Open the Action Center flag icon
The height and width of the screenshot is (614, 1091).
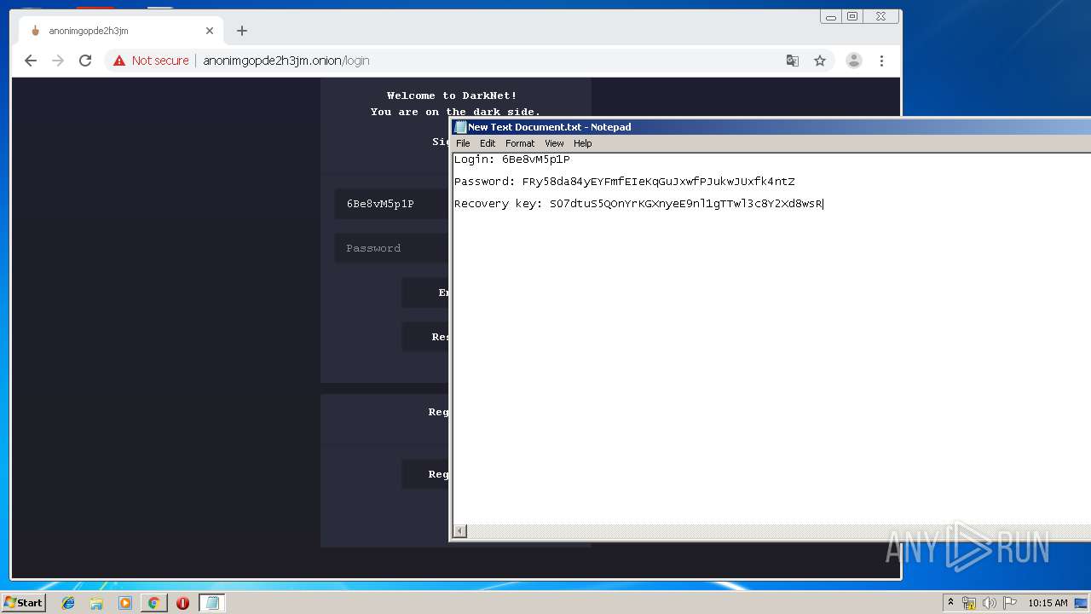[1008, 603]
